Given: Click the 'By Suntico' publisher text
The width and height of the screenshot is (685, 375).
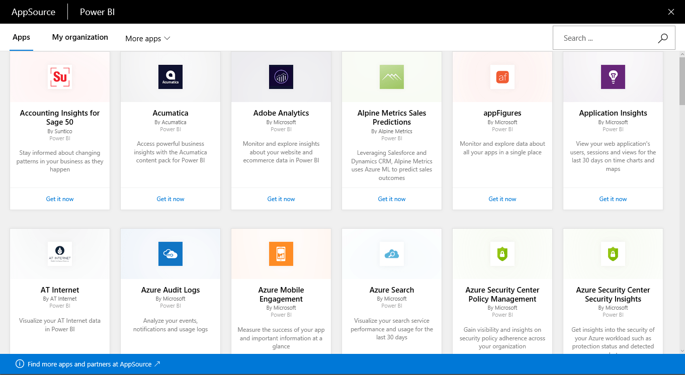Looking at the screenshot, I should pos(60,131).
